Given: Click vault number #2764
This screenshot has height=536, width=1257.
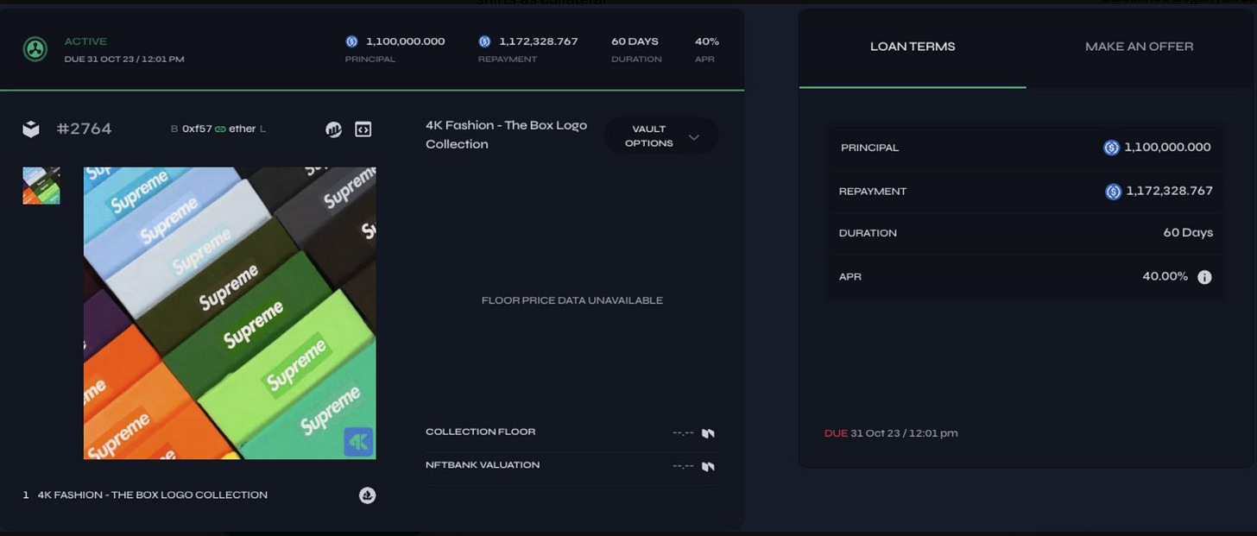Looking at the screenshot, I should click(84, 129).
